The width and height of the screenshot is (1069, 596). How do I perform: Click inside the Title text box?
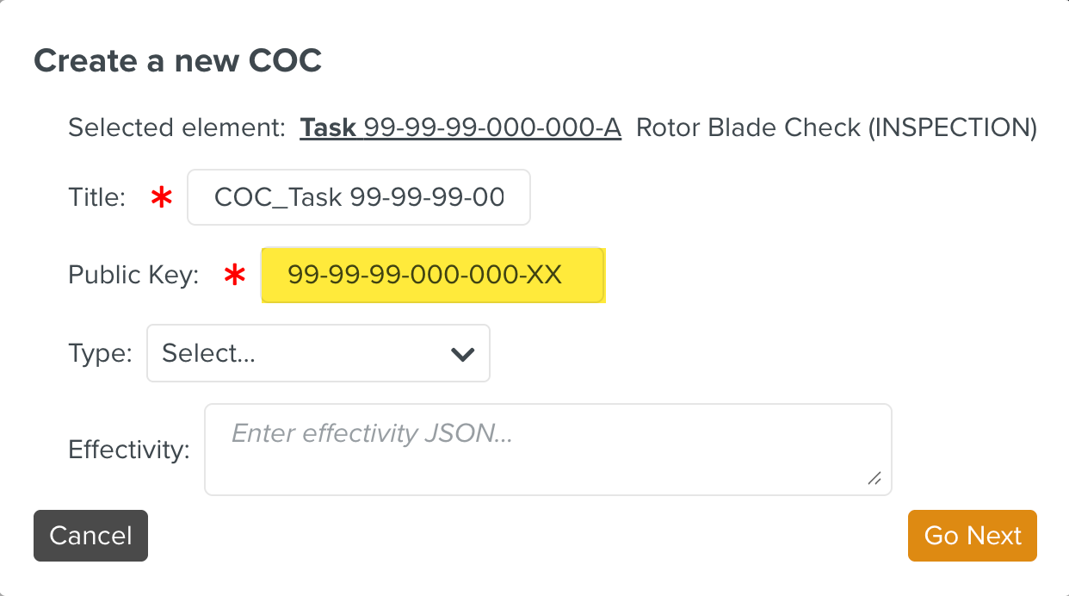pos(358,196)
